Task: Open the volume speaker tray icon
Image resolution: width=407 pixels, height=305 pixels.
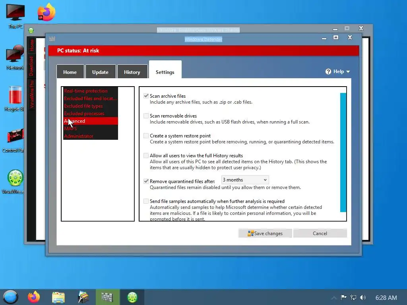Action: click(x=363, y=297)
